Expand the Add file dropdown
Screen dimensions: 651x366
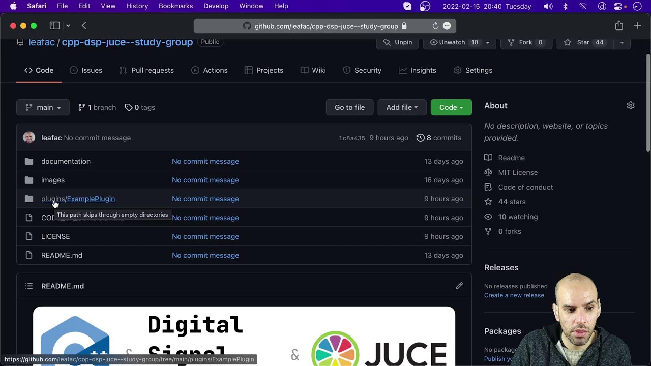click(x=402, y=107)
